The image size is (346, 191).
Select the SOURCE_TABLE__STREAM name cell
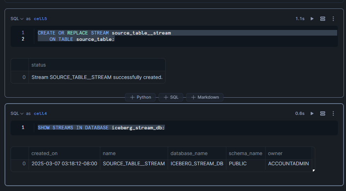point(134,164)
